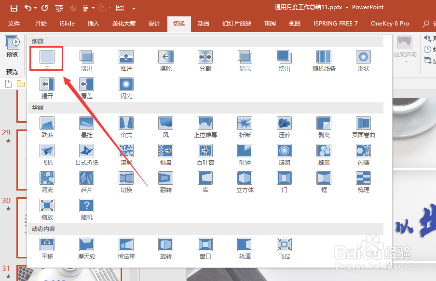436x281 pixels.
Task: Expand the Quick Access Toolbar customization menu
Action: [134, 7]
